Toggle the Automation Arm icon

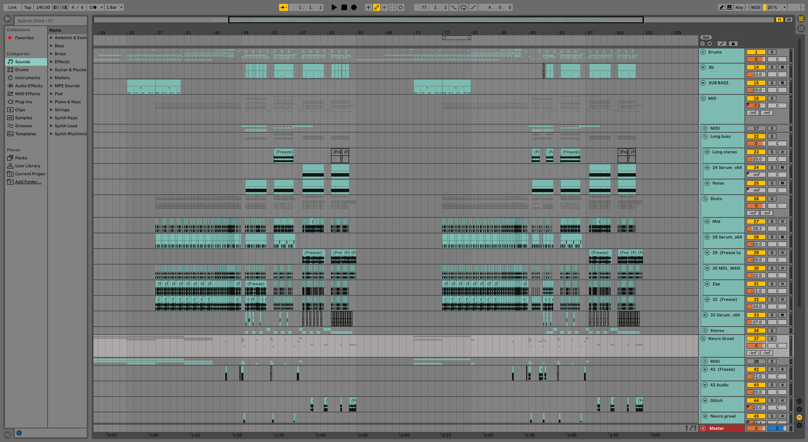point(376,7)
